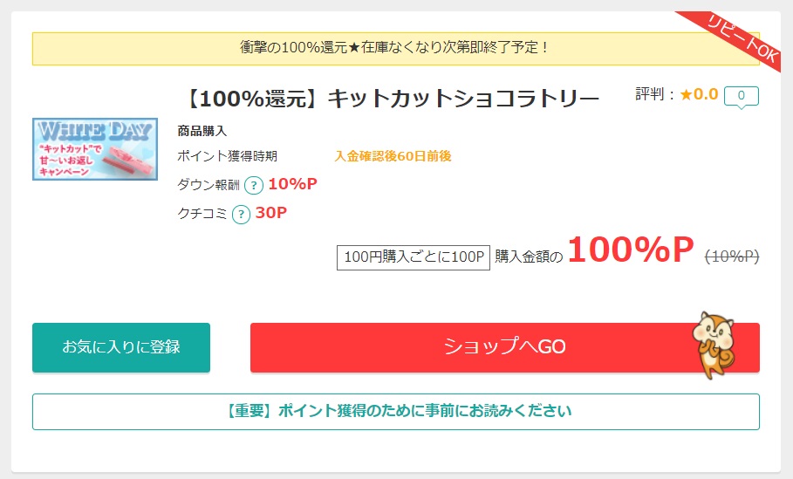The width and height of the screenshot is (793, 479).
Task: Click the 100円購入ごとに100P label box
Action: point(414,257)
